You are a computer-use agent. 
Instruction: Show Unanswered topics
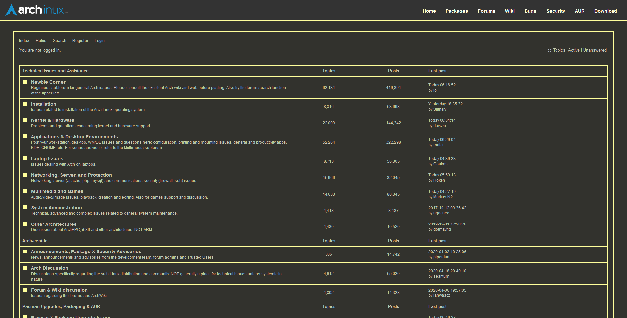(595, 50)
